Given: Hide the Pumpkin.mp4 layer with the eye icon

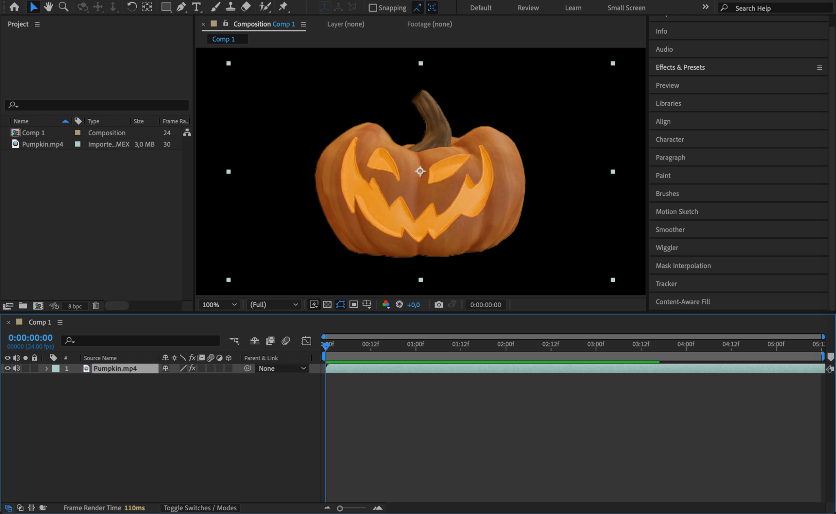Looking at the screenshot, I should point(7,368).
